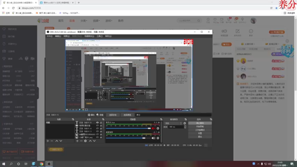Pop out the controls dock panel
The width and height of the screenshot is (297, 167).
tap(211, 119)
